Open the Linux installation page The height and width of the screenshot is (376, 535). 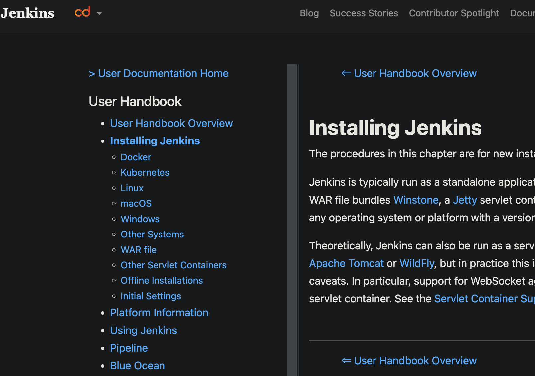(x=132, y=188)
